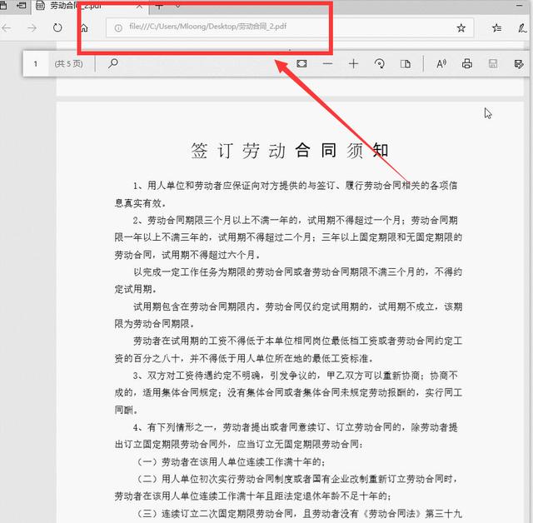Start read aloud for the PDF
The image size is (533, 523).
441,63
